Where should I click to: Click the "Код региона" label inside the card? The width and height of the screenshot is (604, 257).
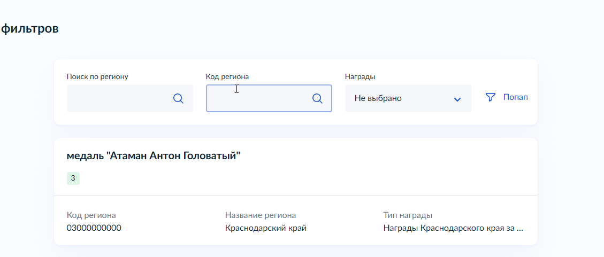[91, 215]
